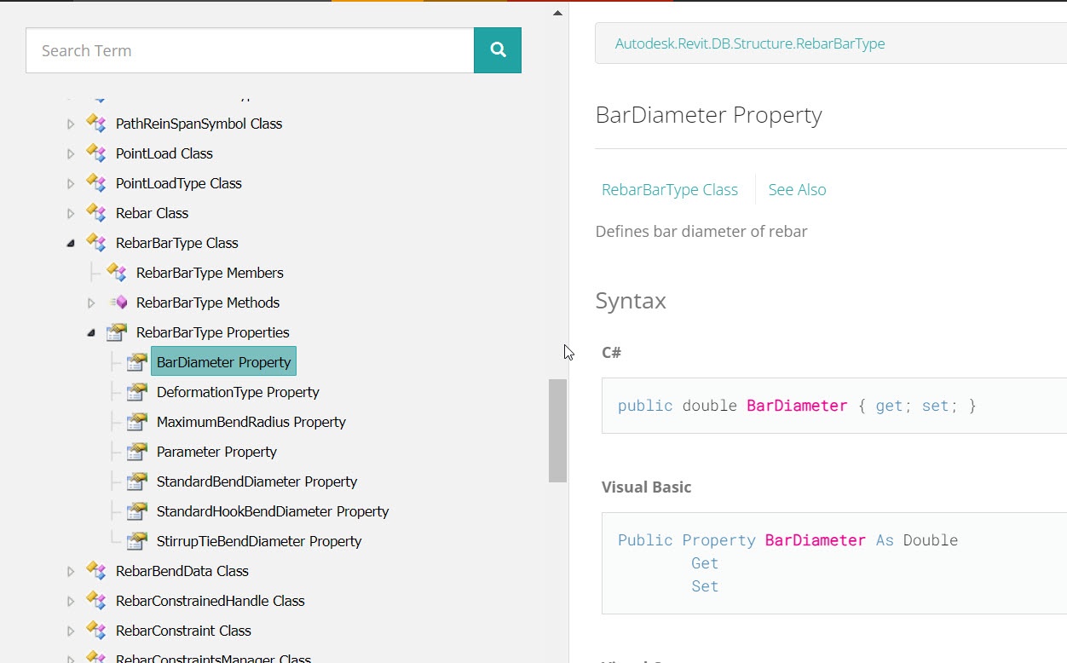Open StandardHookBendDiameter Property page
The image size is (1067, 663).
[273, 511]
